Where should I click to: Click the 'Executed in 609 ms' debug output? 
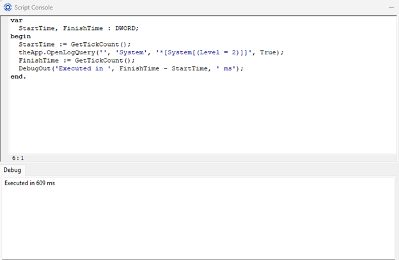tap(29, 183)
